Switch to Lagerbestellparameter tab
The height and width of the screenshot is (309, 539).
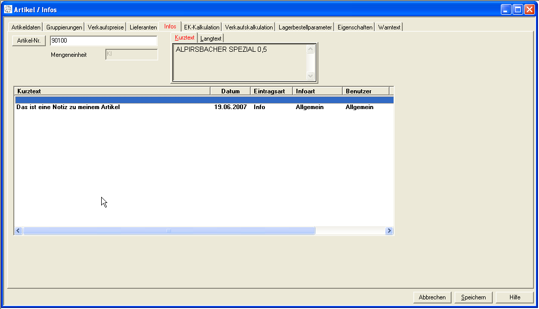(305, 27)
